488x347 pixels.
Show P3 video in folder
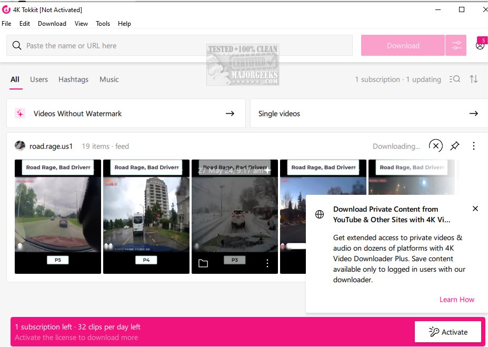[203, 263]
